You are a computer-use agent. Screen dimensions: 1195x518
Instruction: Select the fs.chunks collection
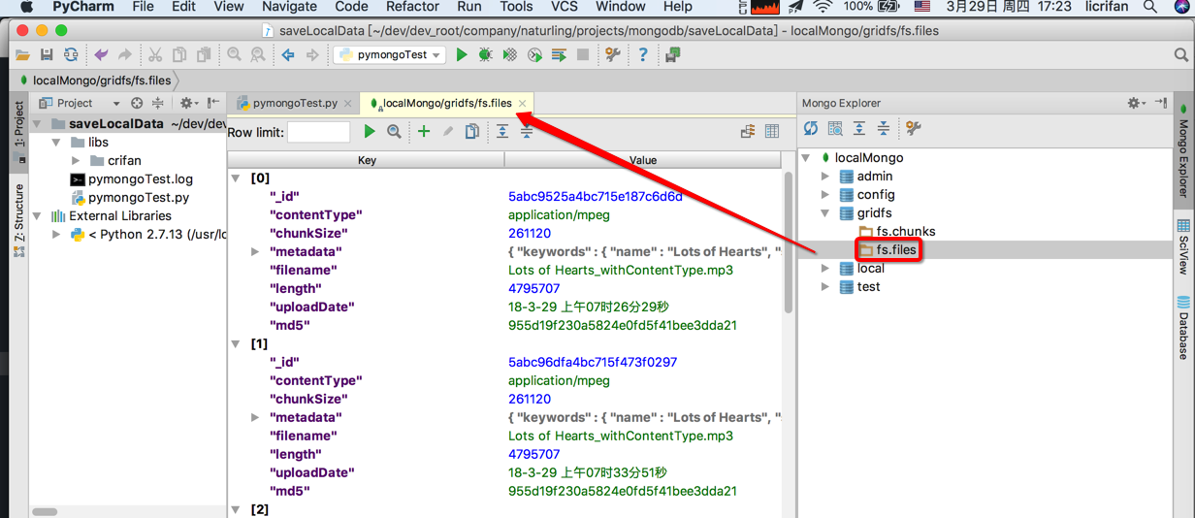tap(905, 232)
